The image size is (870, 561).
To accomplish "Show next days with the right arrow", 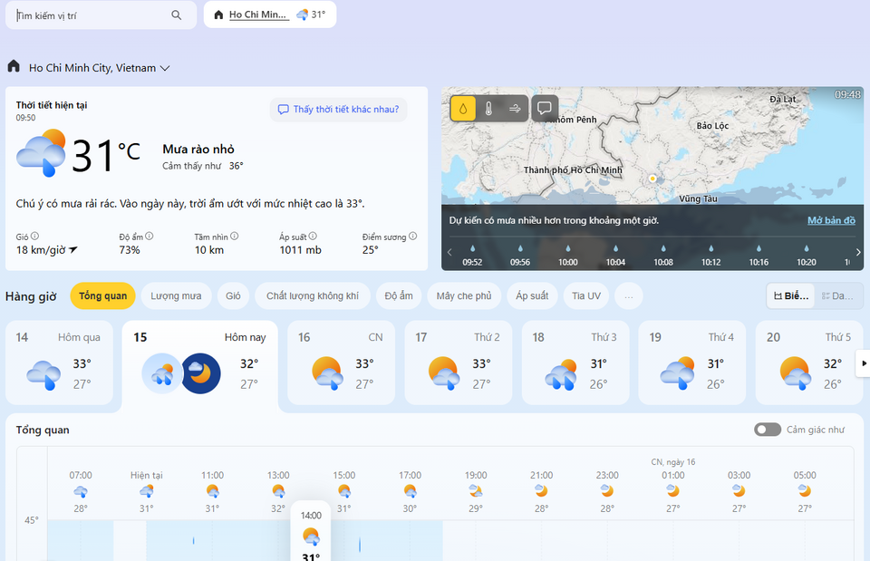I will pyautogui.click(x=864, y=363).
